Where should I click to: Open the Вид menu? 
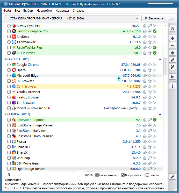point(17,11)
